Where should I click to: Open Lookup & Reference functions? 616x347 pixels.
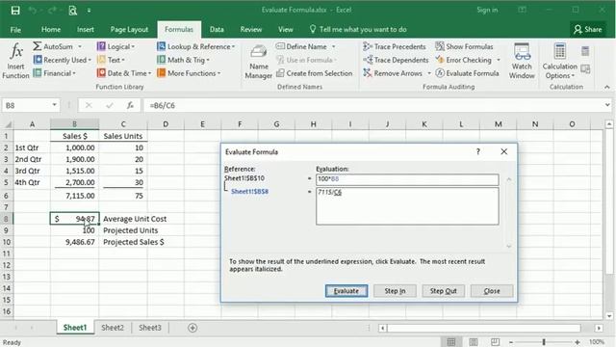coord(196,46)
